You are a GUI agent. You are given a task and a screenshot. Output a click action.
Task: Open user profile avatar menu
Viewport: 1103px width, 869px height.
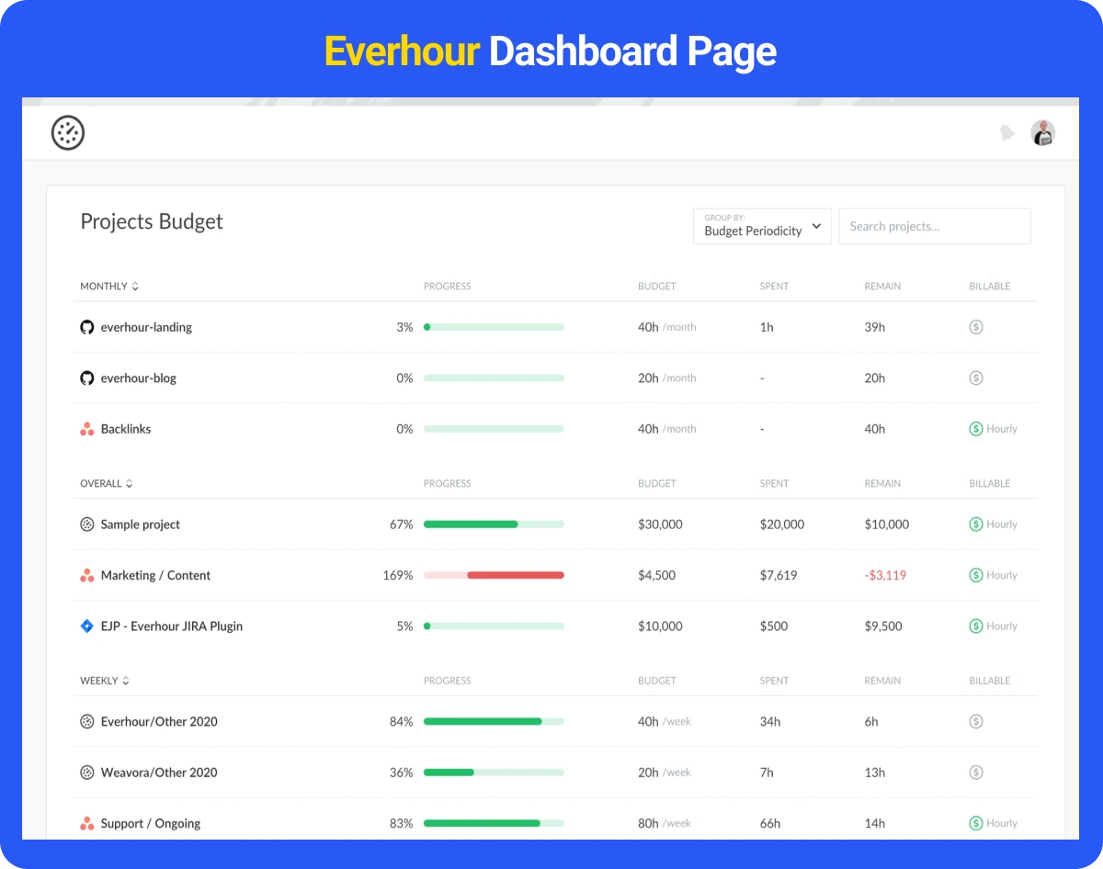click(x=1042, y=133)
